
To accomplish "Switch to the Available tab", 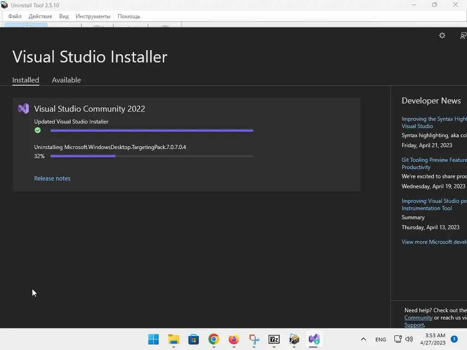I will (66, 80).
